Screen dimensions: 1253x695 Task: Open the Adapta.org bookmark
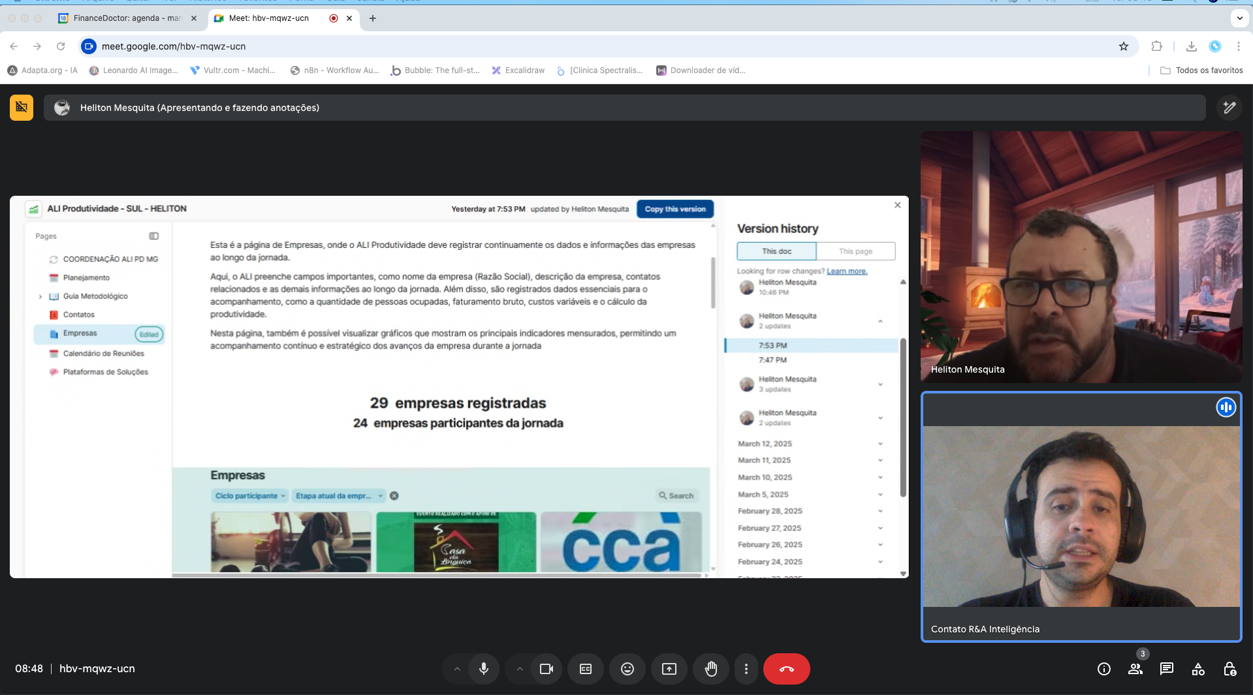42,70
